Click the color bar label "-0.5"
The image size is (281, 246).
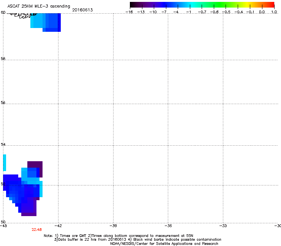click(x=226, y=12)
